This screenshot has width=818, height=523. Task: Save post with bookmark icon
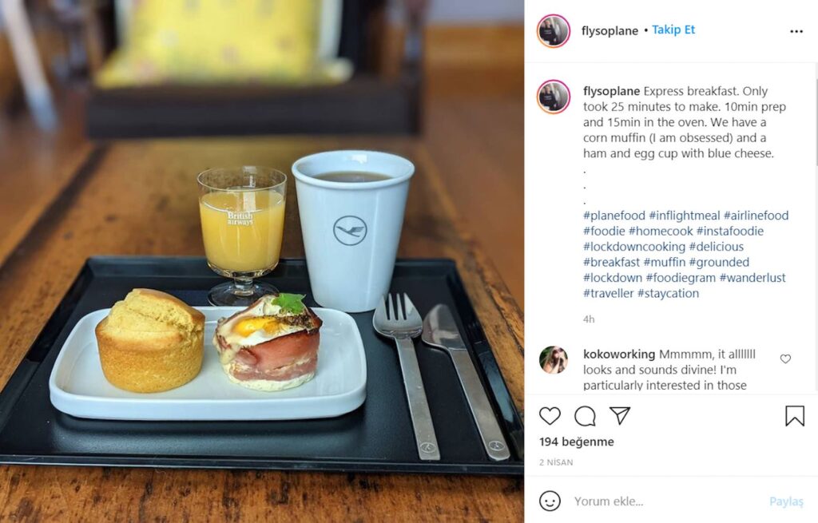click(x=795, y=415)
